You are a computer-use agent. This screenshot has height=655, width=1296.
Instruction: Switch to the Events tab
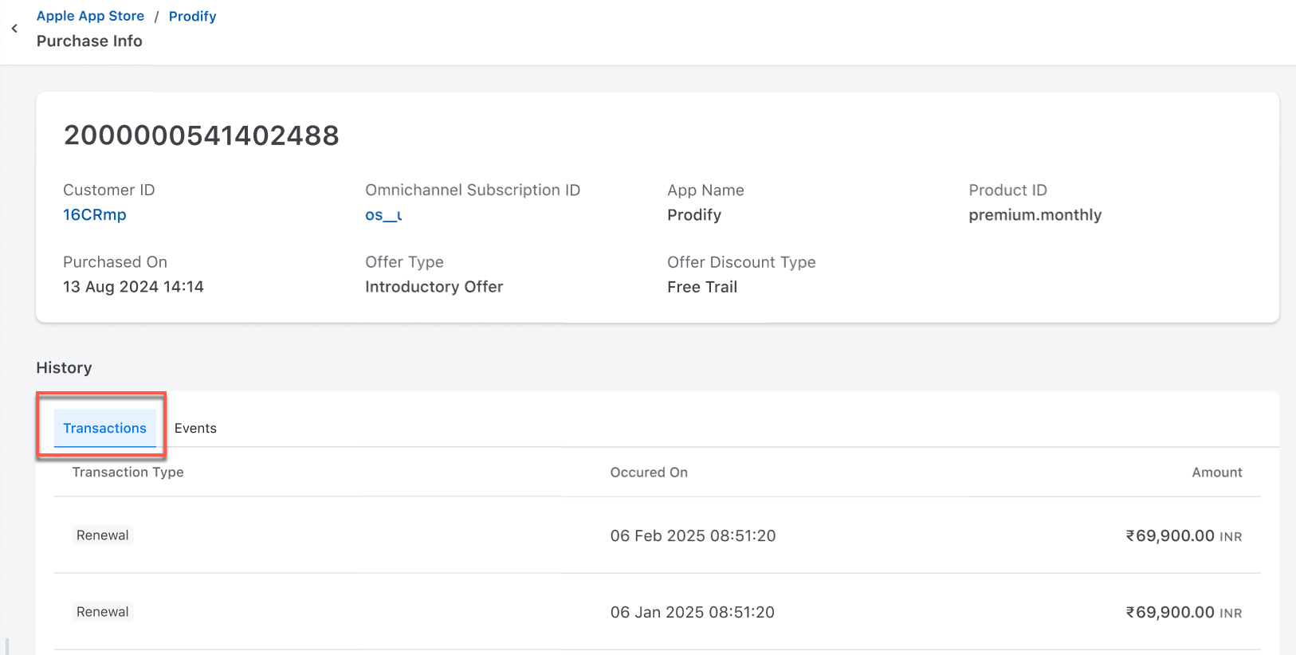tap(195, 429)
